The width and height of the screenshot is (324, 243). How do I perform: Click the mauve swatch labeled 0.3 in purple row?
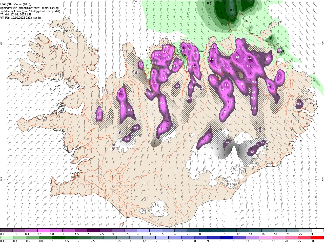pyautogui.click(x=19, y=230)
